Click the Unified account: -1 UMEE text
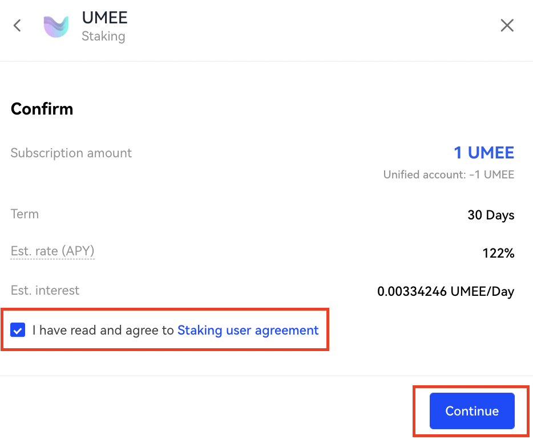This screenshot has width=533, height=440. (x=449, y=174)
